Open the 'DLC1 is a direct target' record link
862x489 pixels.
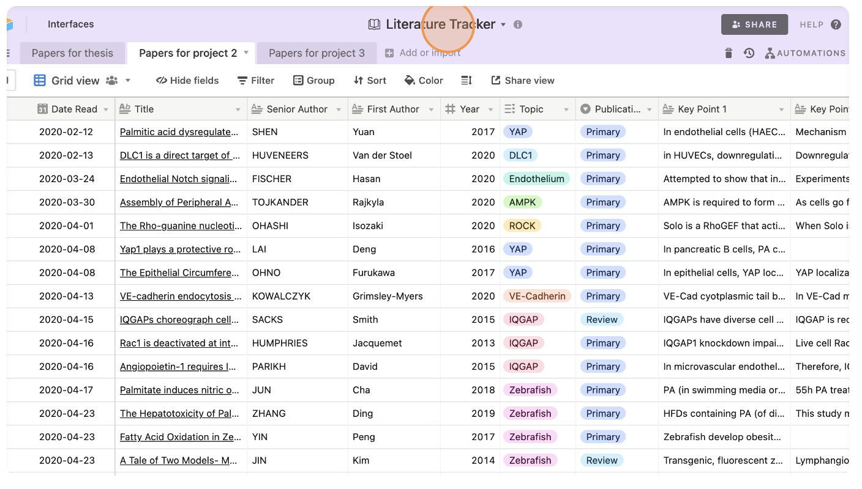[179, 155]
